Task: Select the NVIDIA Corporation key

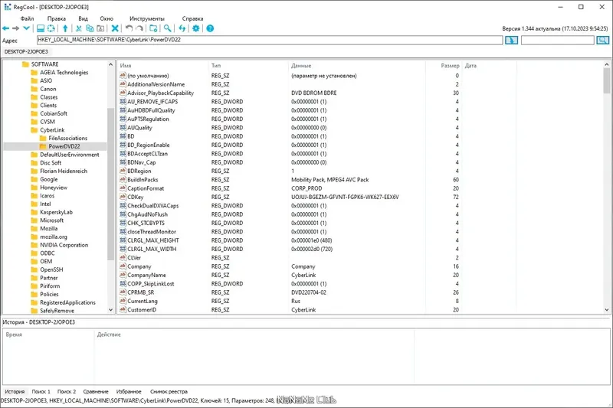Action: point(64,245)
